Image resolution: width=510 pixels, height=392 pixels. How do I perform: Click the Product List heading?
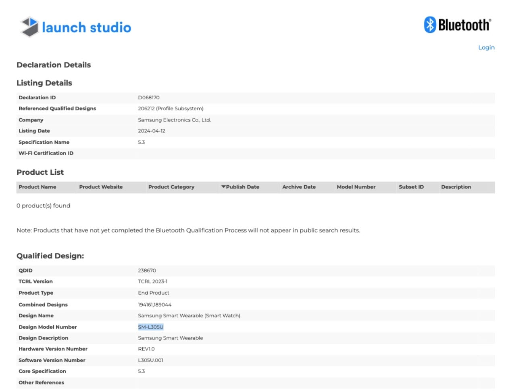pos(40,172)
